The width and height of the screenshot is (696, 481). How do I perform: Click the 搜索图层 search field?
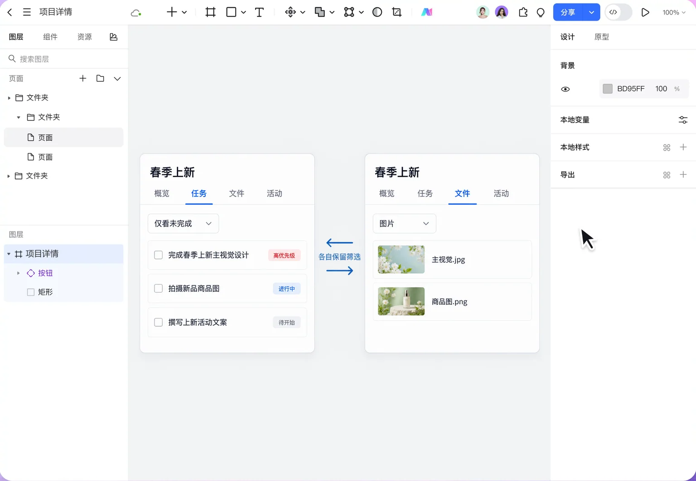coord(64,59)
